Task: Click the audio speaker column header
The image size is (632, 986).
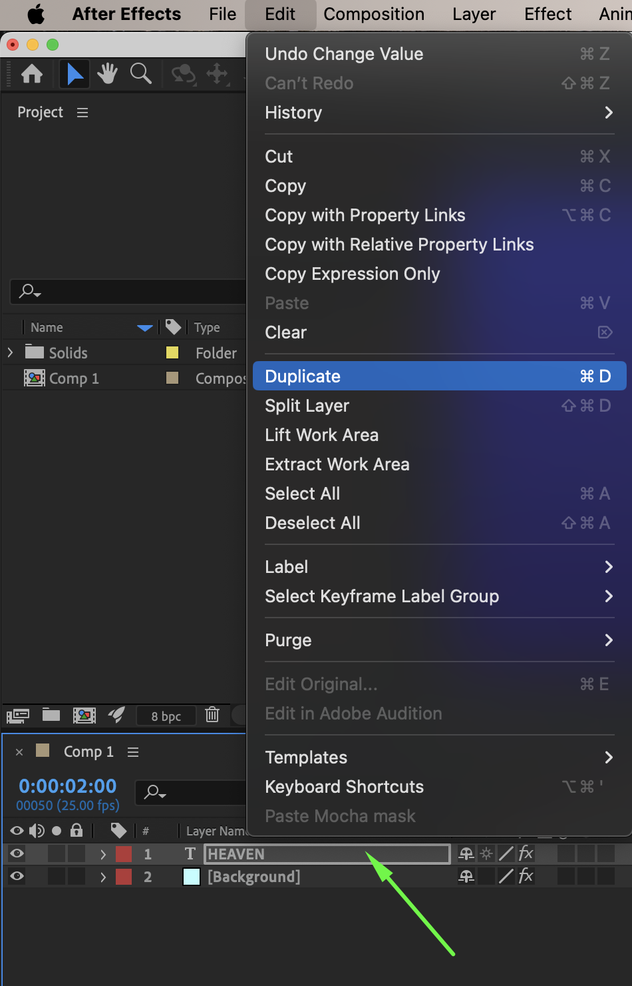Action: click(37, 830)
